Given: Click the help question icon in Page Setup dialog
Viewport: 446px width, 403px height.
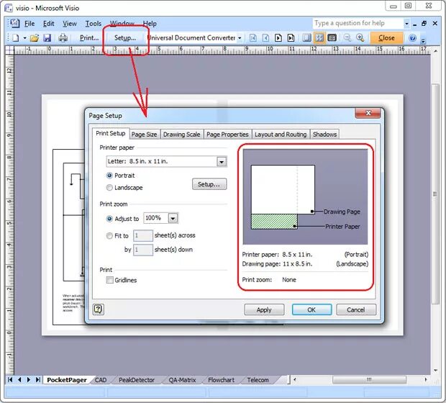Looking at the screenshot, I should point(99,309).
